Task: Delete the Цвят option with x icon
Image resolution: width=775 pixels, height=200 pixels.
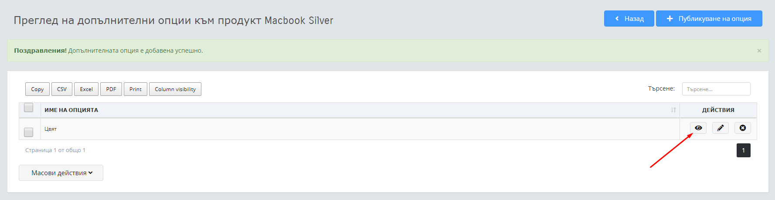Action: click(743, 128)
